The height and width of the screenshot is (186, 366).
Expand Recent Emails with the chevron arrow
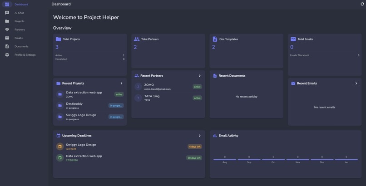356,83
